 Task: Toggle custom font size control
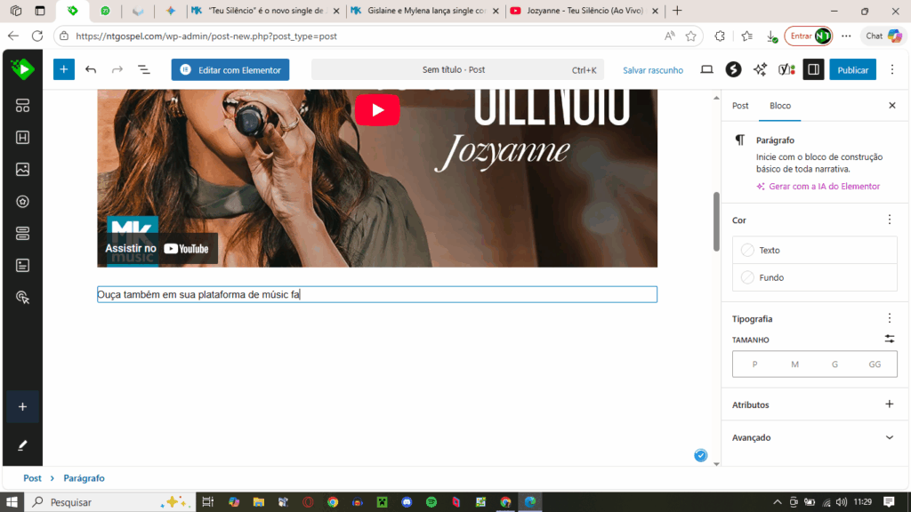(x=889, y=339)
